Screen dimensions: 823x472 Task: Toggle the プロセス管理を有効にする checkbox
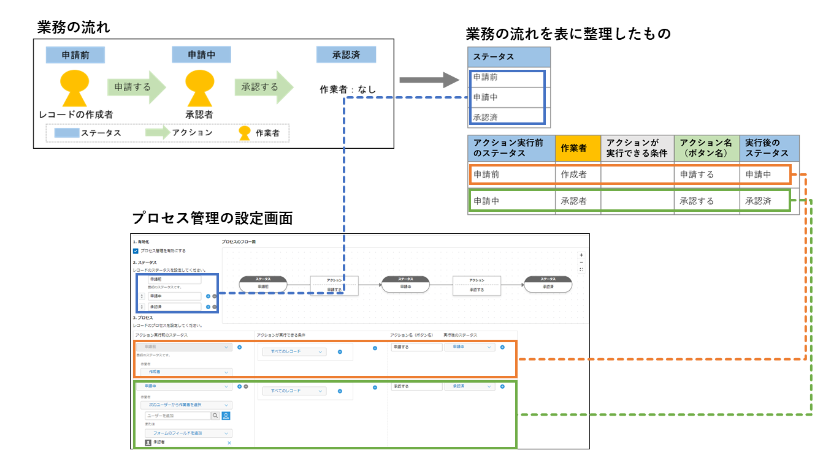coord(136,251)
